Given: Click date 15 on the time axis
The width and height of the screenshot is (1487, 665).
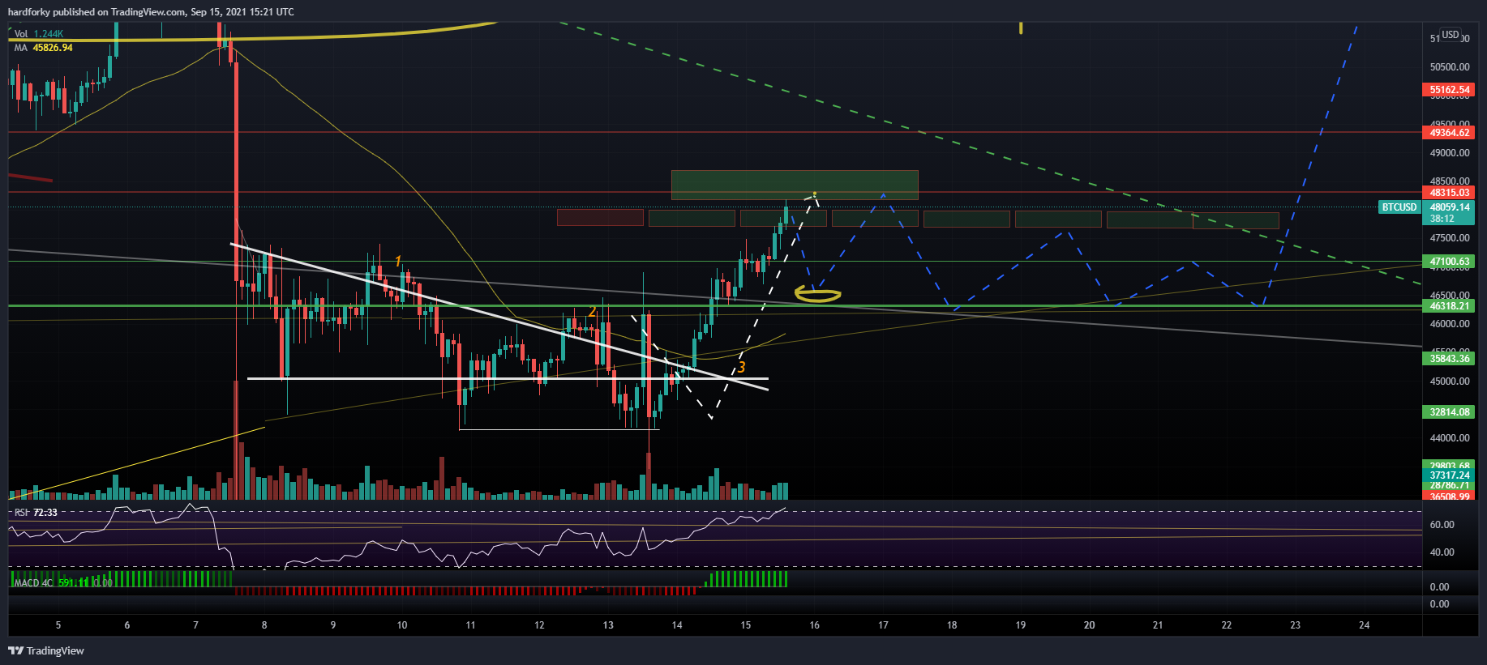Looking at the screenshot, I should point(746,625).
